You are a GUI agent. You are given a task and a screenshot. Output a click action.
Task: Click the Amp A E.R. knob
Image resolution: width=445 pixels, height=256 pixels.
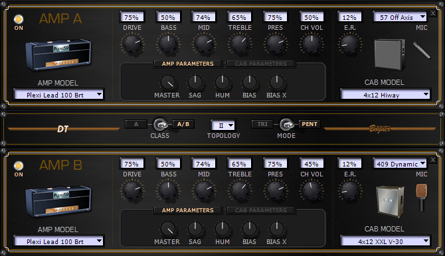[350, 44]
